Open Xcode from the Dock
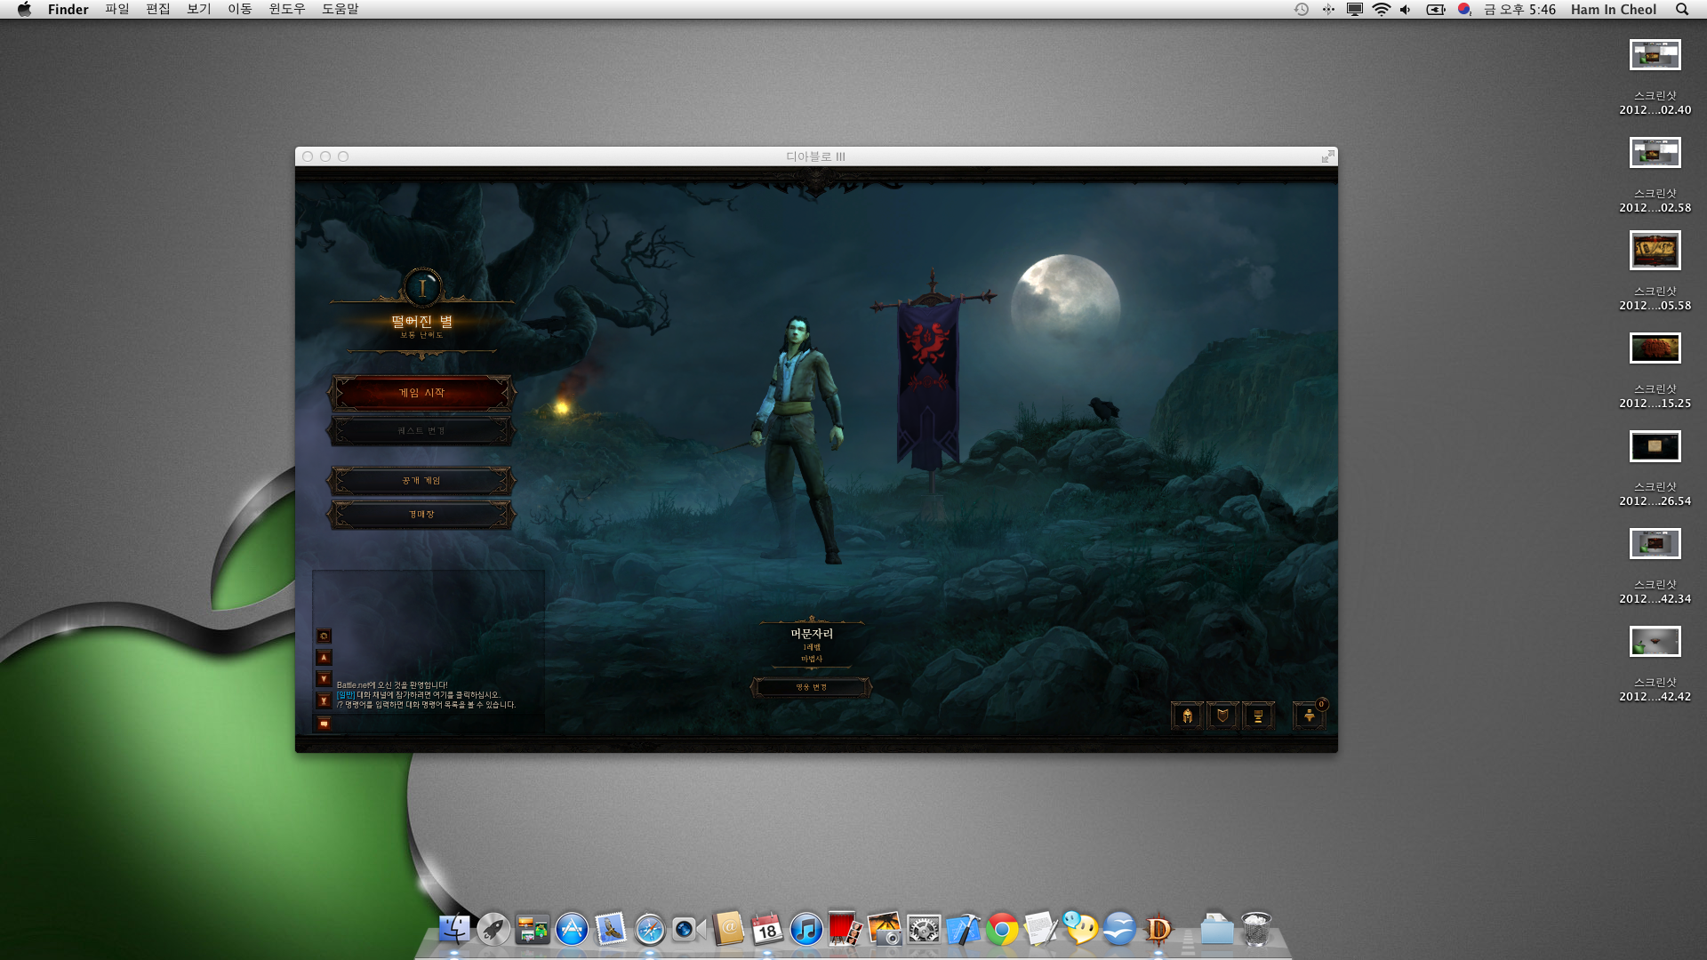1707x960 pixels. pyautogui.click(x=963, y=929)
